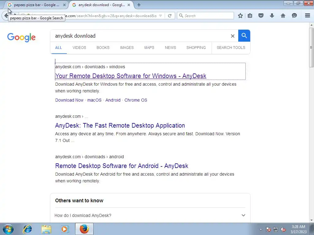Switch to MAPS results
This screenshot has width=314, height=235.
[149, 48]
